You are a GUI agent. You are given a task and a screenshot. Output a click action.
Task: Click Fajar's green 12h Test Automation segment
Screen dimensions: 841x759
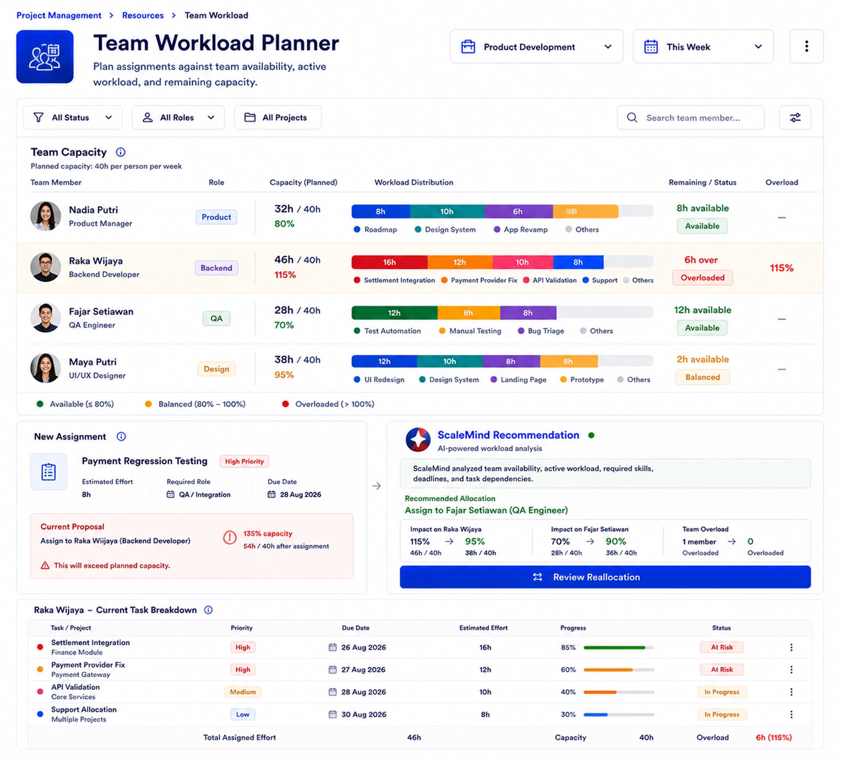[x=394, y=313]
